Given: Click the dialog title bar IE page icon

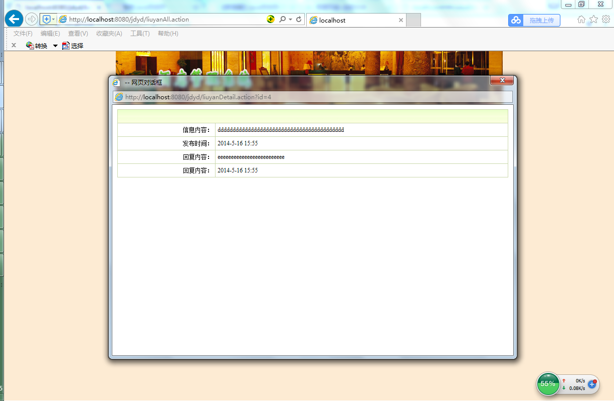Looking at the screenshot, I should click(117, 82).
